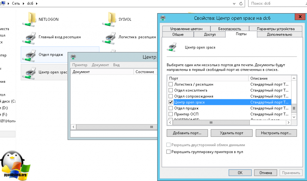Open the NETLOGON shared folder icon
This screenshot has height=181, width=307.
(x=29, y=19)
